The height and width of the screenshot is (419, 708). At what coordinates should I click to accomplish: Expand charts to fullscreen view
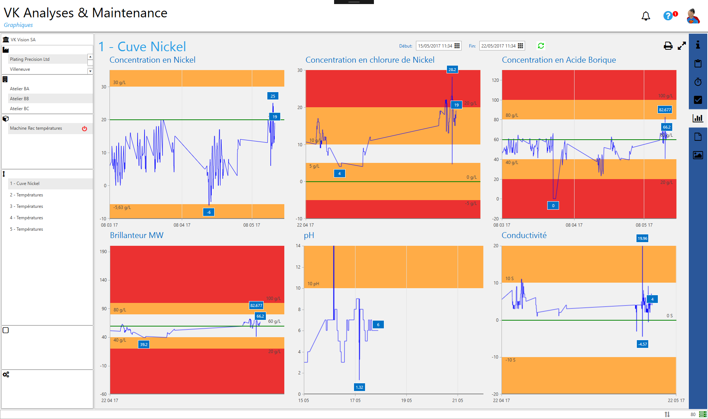tap(682, 46)
